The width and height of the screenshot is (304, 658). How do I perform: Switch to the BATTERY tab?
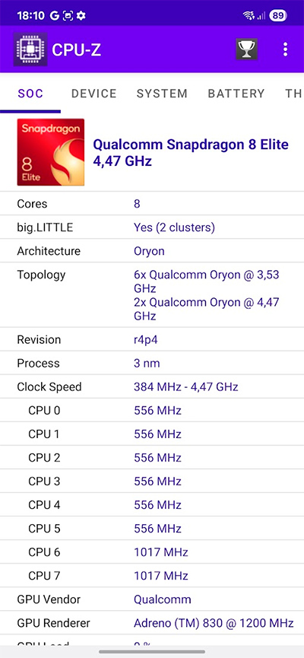[x=236, y=93]
